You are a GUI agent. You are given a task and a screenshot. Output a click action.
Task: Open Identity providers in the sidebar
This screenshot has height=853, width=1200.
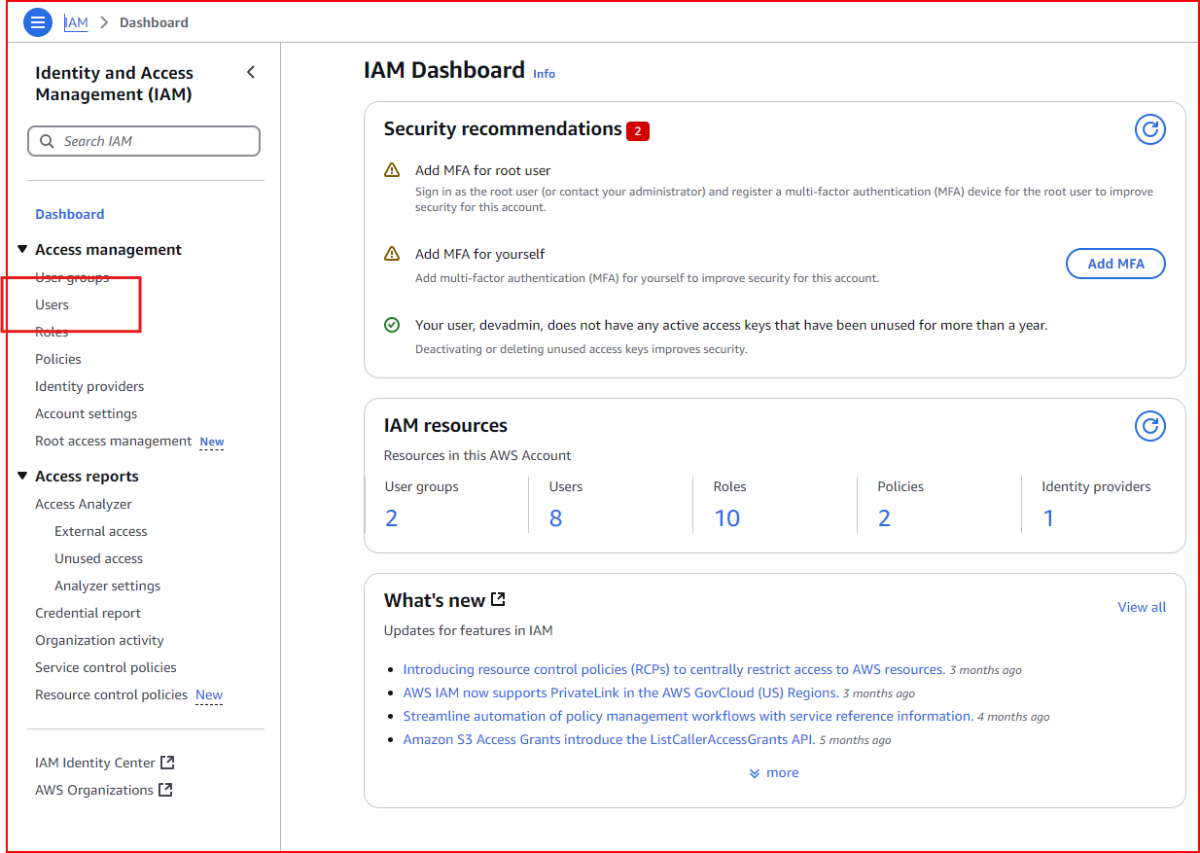89,386
